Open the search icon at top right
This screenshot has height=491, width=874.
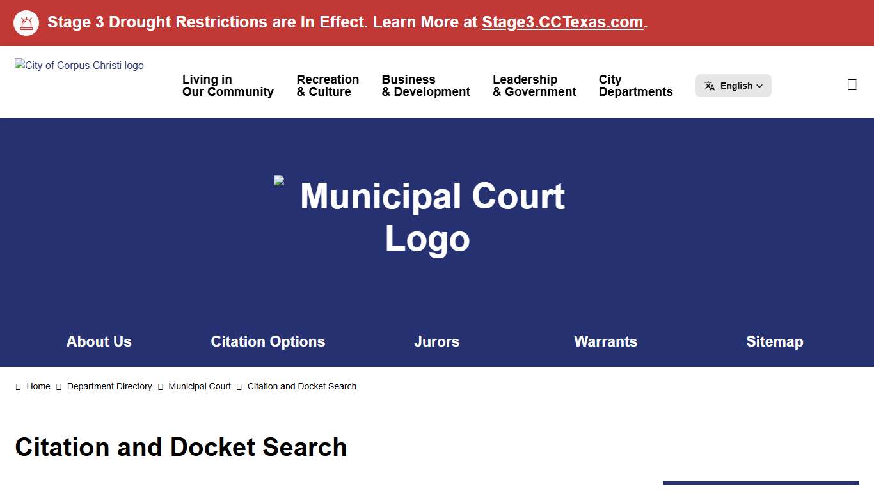tap(852, 83)
